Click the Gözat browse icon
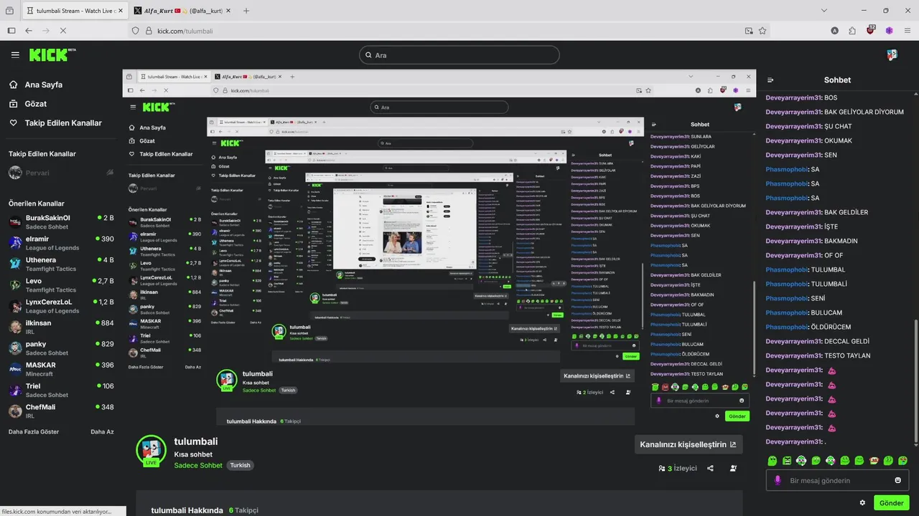The width and height of the screenshot is (919, 516). tap(14, 104)
